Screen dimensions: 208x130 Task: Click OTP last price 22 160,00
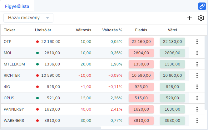(51, 42)
